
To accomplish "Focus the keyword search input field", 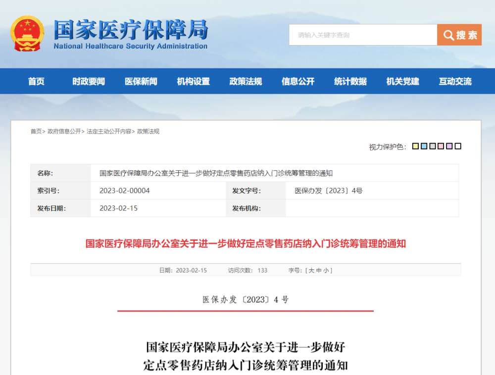I will pyautogui.click(x=363, y=35).
